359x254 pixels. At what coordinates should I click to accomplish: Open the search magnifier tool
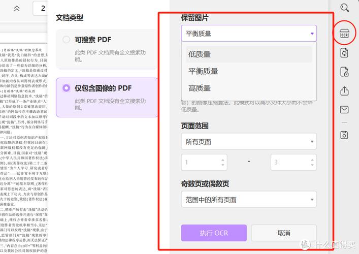(345, 7)
